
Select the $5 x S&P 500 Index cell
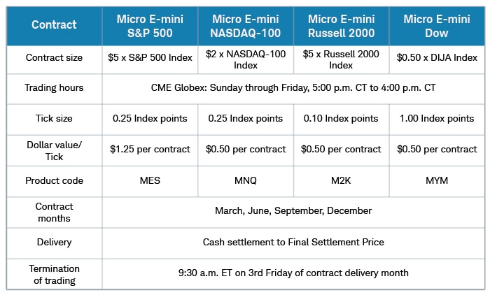150,59
